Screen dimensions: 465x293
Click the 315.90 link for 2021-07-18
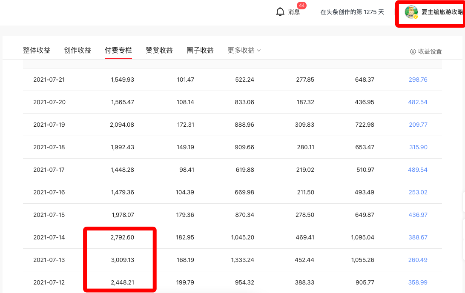pos(418,147)
